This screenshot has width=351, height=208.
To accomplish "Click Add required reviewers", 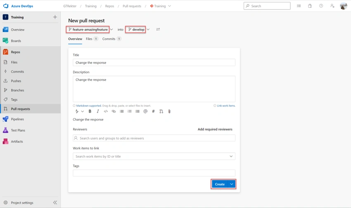I will pyautogui.click(x=215, y=129).
